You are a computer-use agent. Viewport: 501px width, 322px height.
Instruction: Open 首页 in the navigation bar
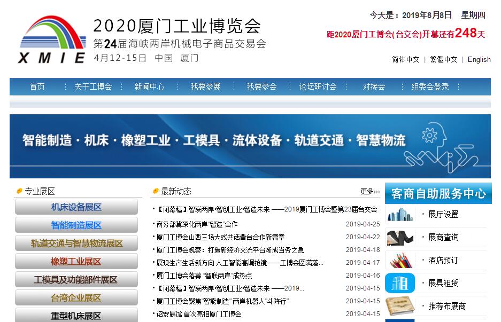37,87
